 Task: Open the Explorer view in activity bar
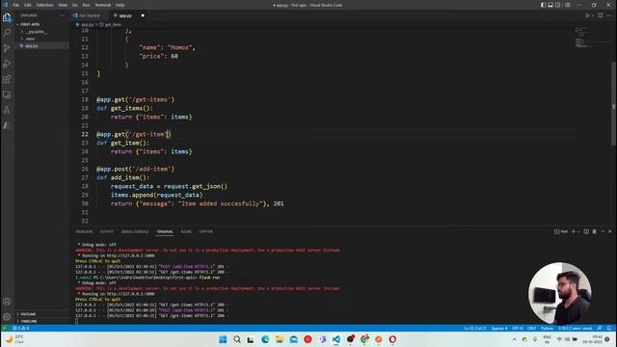point(7,17)
